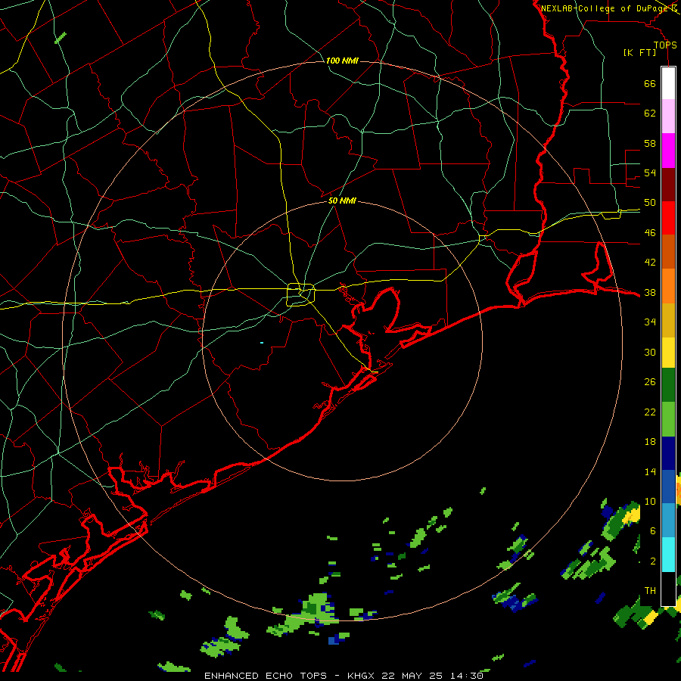The width and height of the screenshot is (681, 681).
Task: Click the 100 NMI range ring label
Action: (x=342, y=61)
